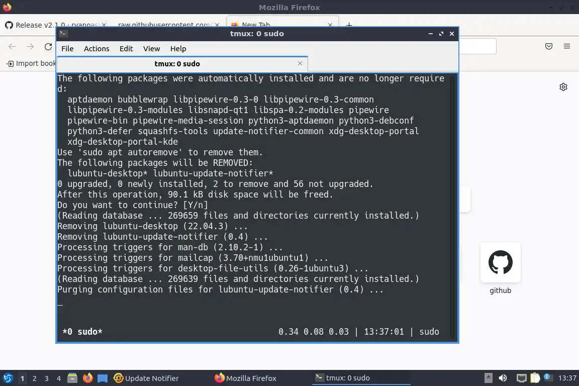Click the 'Do you want to continue? [Y/n]' line

click(133, 205)
